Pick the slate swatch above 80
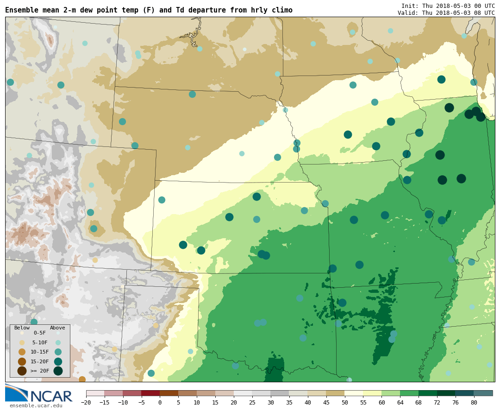Screen dimensions: 500x411 [483, 393]
